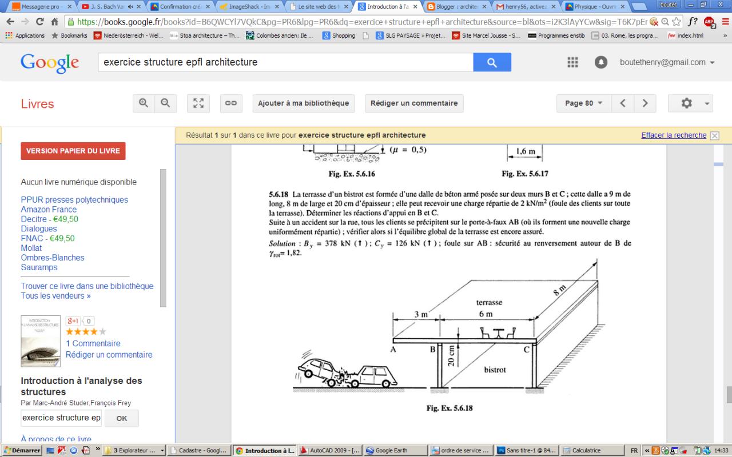This screenshot has height=457, width=732.
Task: Open the Mollat seller link
Action: point(33,248)
